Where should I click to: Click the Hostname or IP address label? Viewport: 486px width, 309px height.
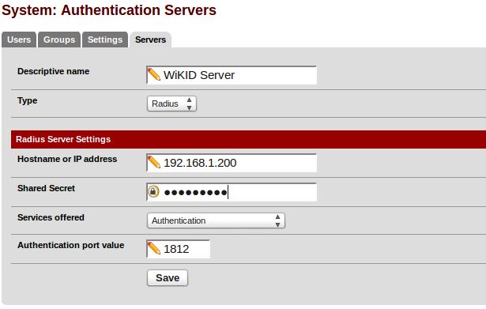[x=67, y=159]
